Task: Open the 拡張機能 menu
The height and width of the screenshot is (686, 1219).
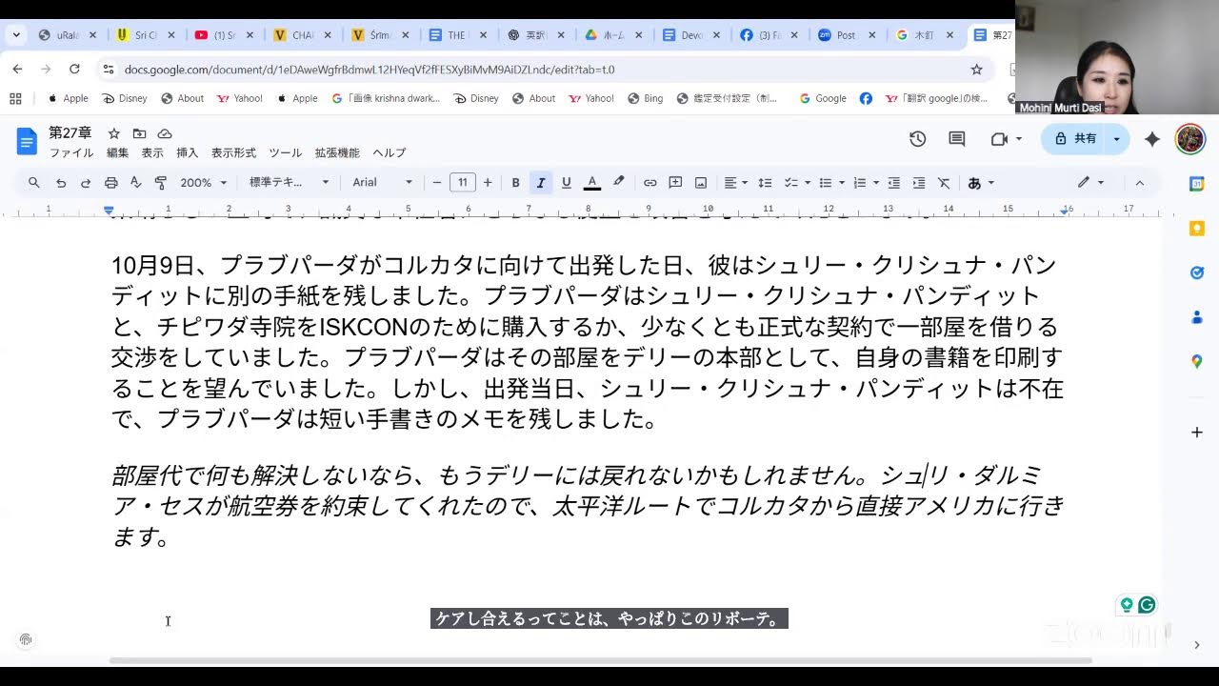Action: [337, 152]
